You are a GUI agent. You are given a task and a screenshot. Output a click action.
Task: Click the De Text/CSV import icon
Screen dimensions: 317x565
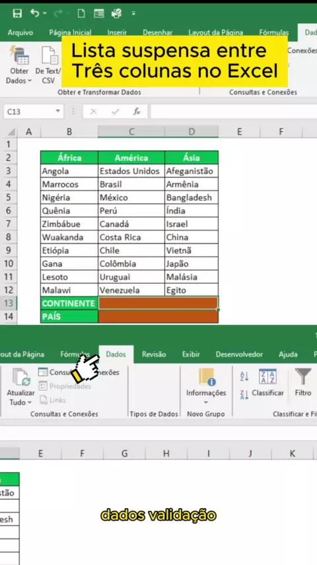tap(50, 56)
